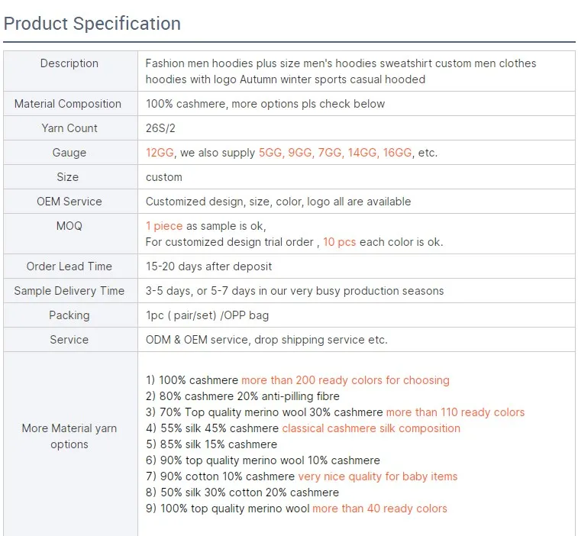Click the Product Specification heading

(x=92, y=24)
